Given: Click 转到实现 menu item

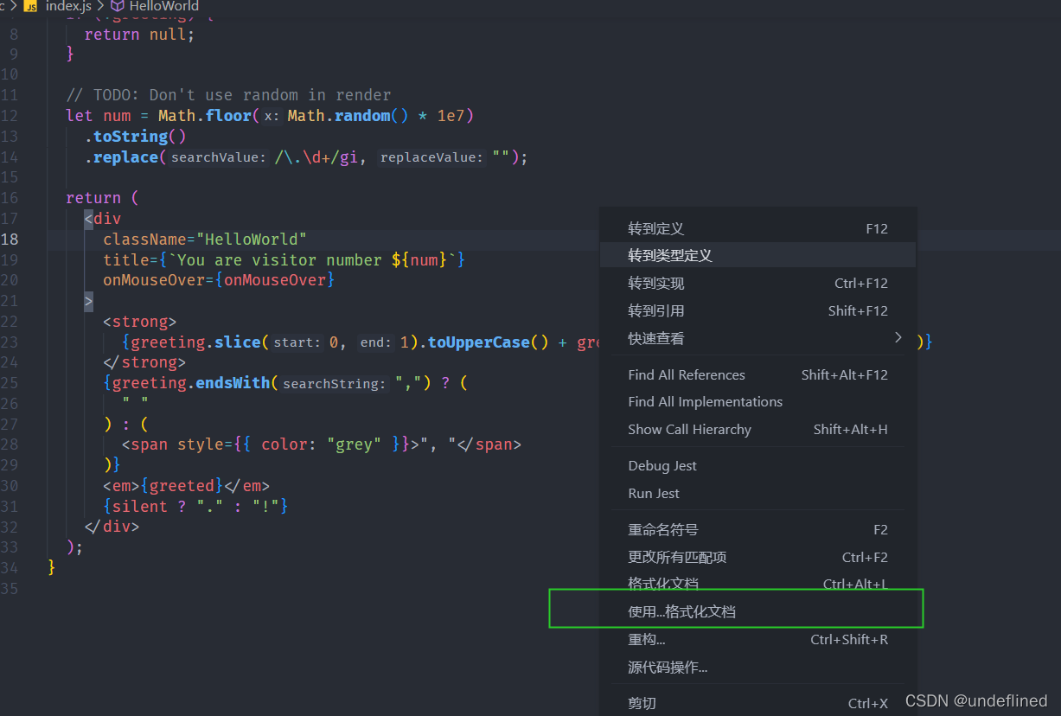Looking at the screenshot, I should (x=757, y=283).
